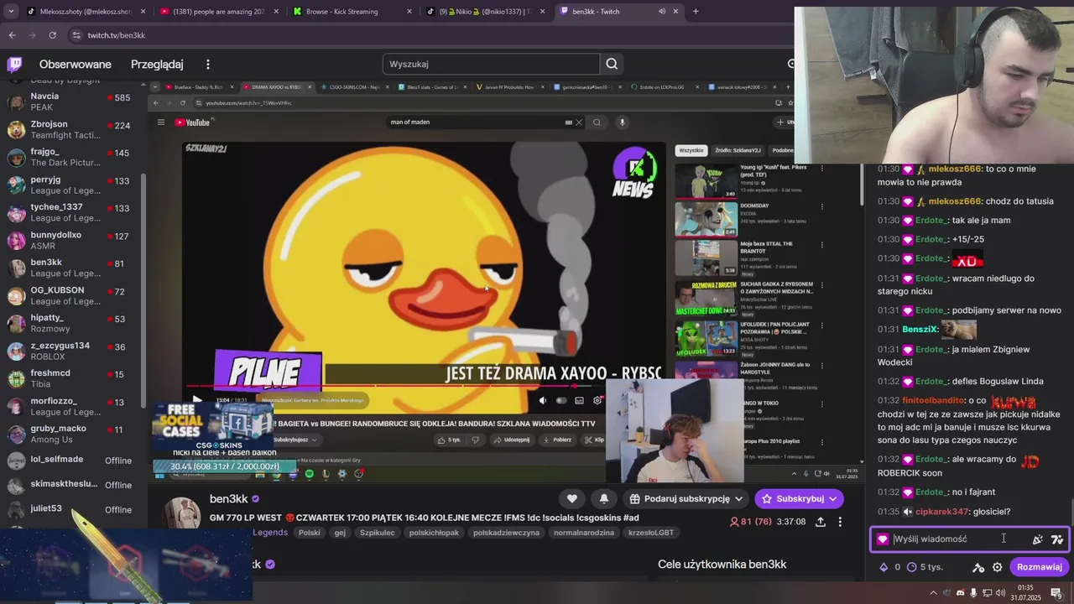Click the Szpikulec tag

point(378,533)
